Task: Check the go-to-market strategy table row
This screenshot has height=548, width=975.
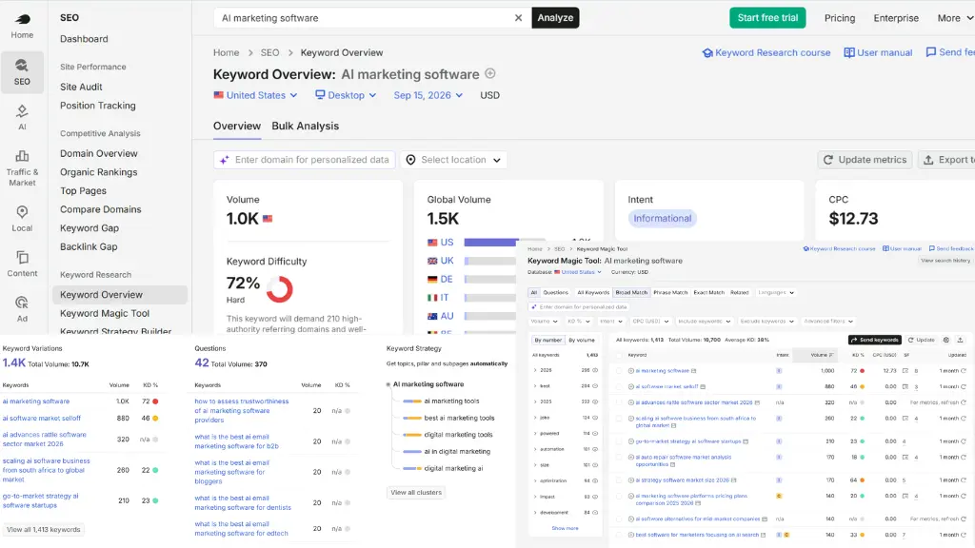Action: (619, 441)
